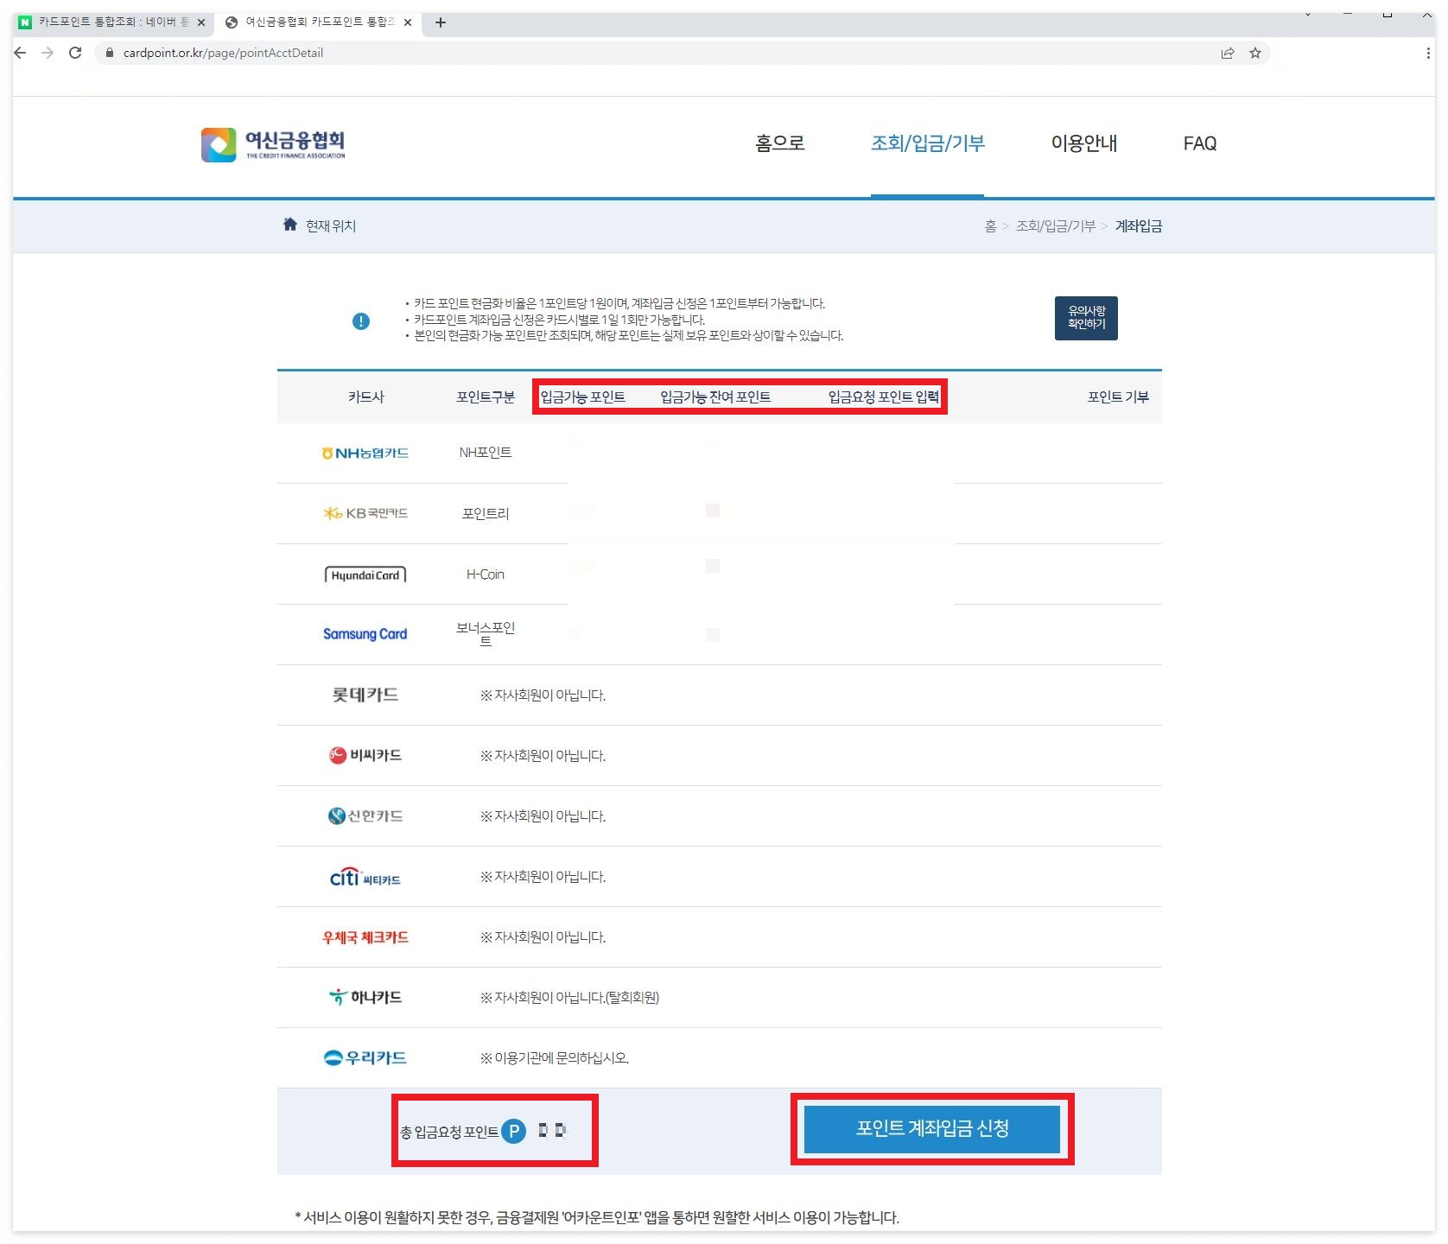The height and width of the screenshot is (1244, 1448).
Task: Click the 홈 breadcrumb link
Action: point(990,226)
